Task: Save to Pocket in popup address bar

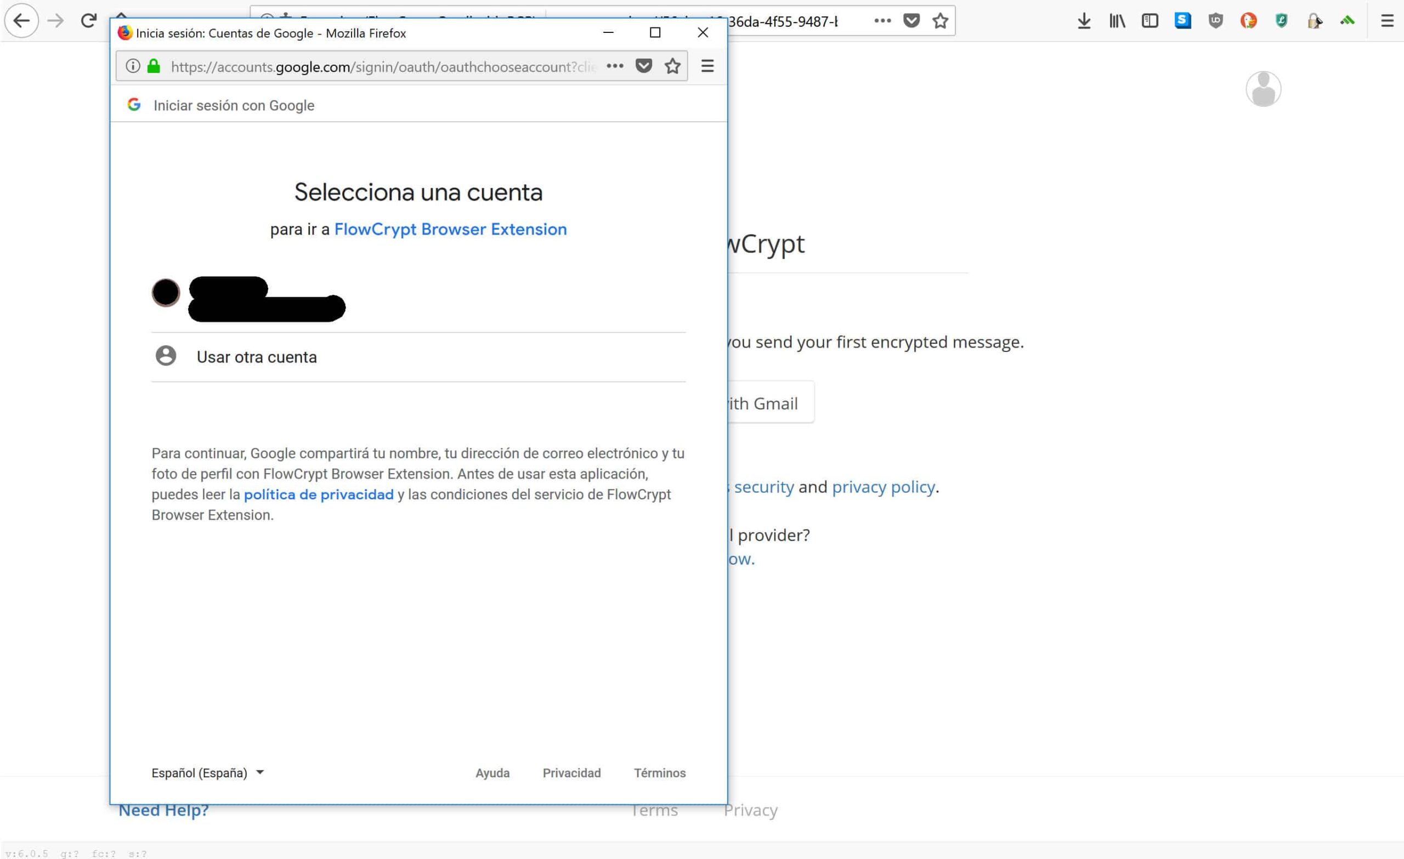Action: point(643,66)
